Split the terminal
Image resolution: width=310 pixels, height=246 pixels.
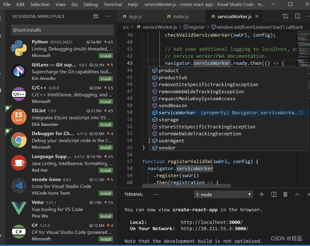[x=274, y=195]
